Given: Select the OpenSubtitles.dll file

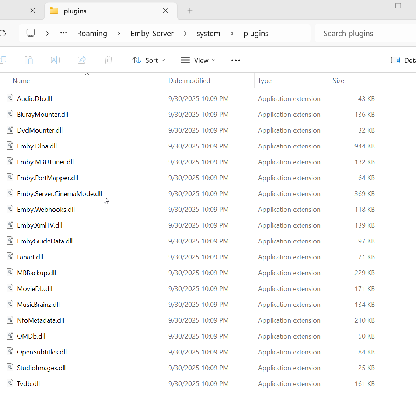Looking at the screenshot, I should [42, 352].
